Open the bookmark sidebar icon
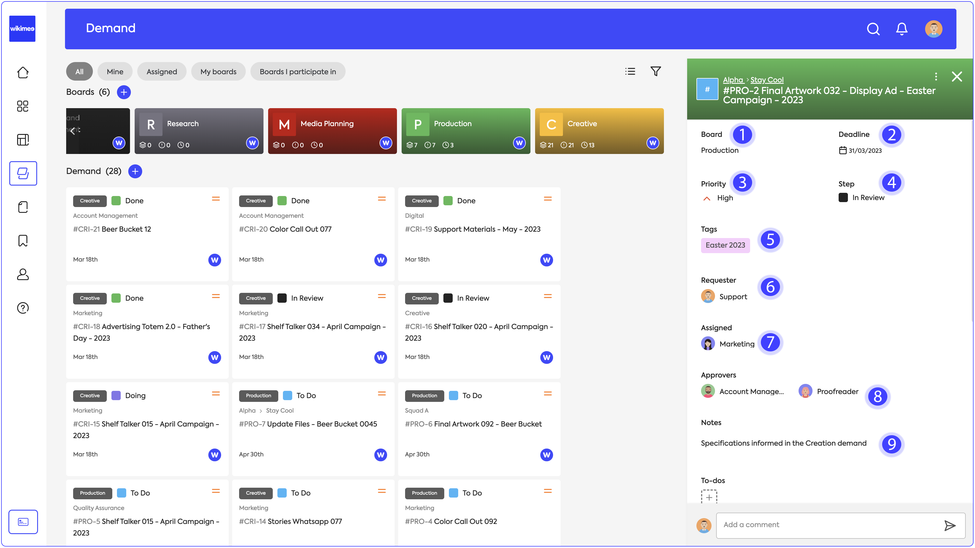The width and height of the screenshot is (975, 548). tap(23, 241)
